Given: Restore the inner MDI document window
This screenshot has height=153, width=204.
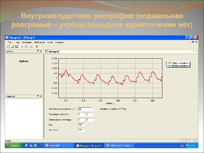Looking at the screenshot, I should (193, 42).
